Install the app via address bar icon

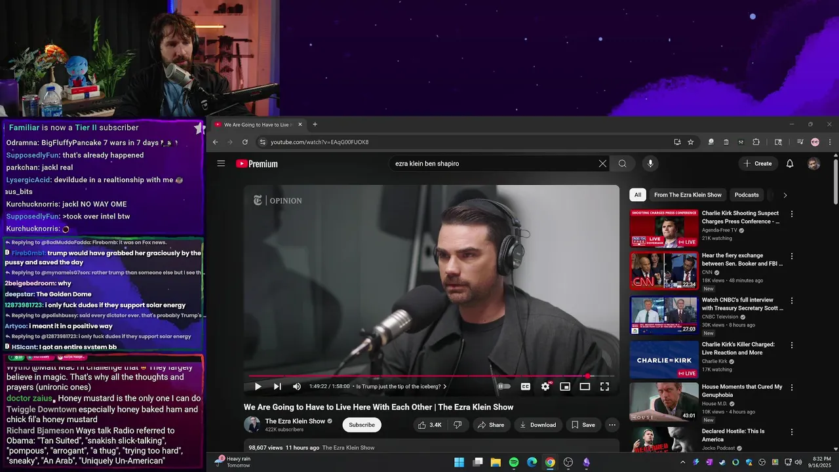pyautogui.click(x=677, y=142)
